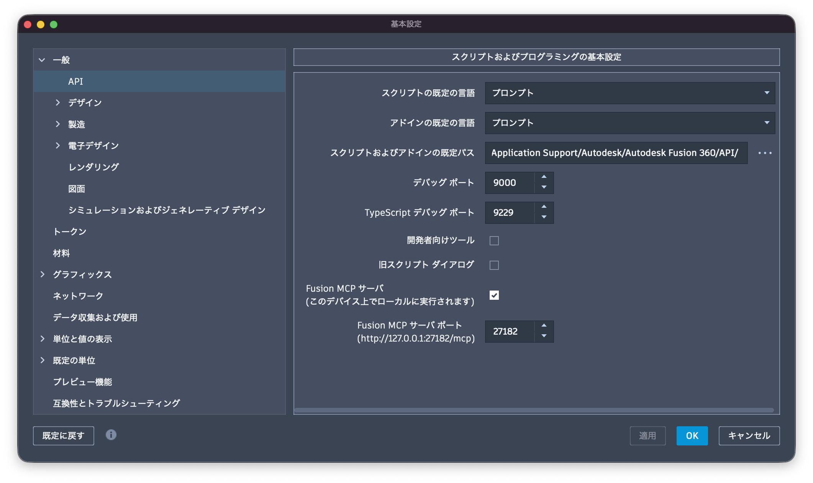This screenshot has width=813, height=483.
Task: Expand the 単位と値の表示 tree node
Action: [x=42, y=339]
